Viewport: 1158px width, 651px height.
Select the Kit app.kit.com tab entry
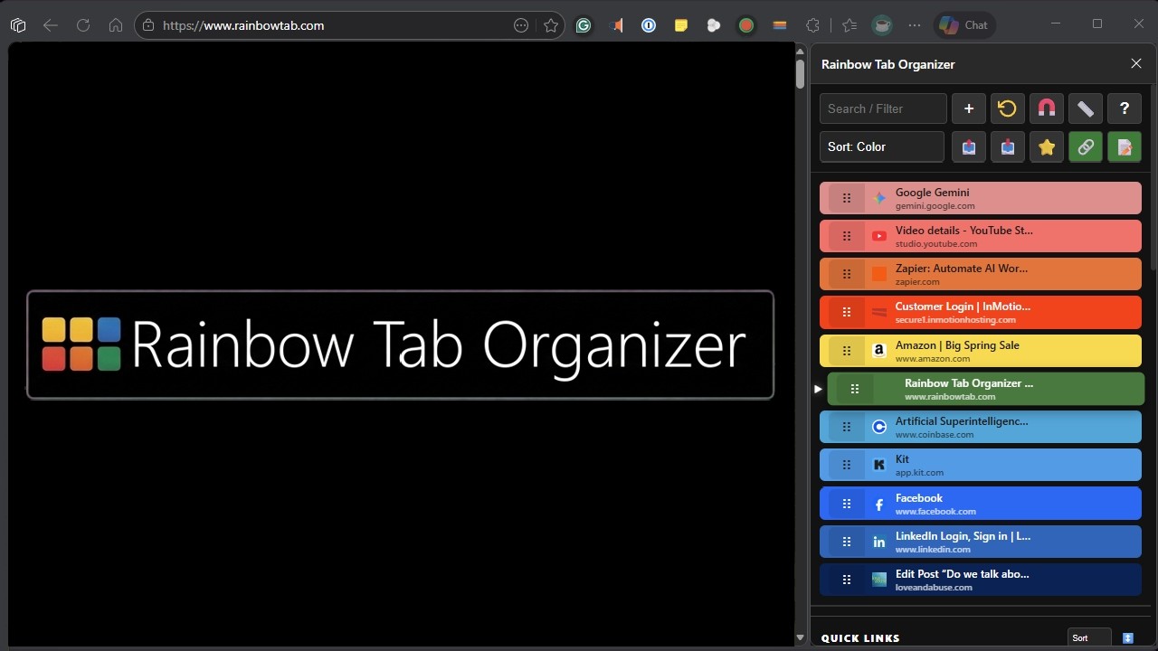(981, 465)
